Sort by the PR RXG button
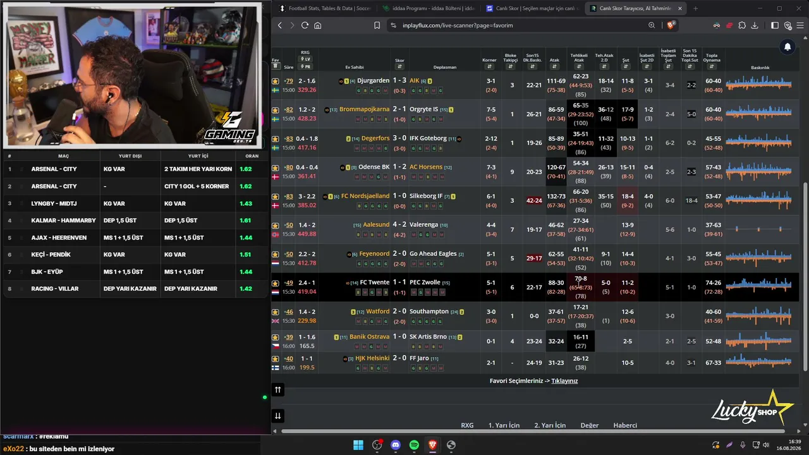 point(305,66)
